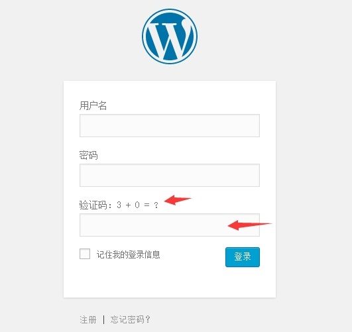
Task: Click the 验证码 label text
Action: coord(93,205)
